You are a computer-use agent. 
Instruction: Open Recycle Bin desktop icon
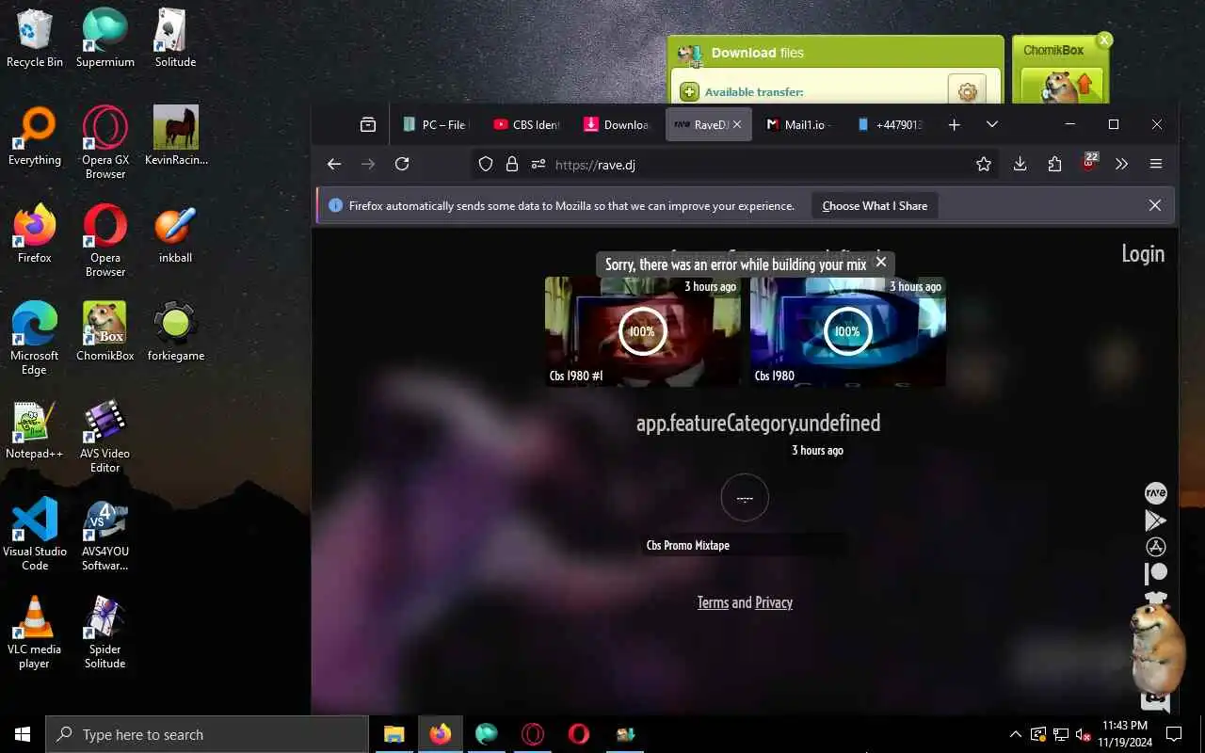click(x=35, y=39)
